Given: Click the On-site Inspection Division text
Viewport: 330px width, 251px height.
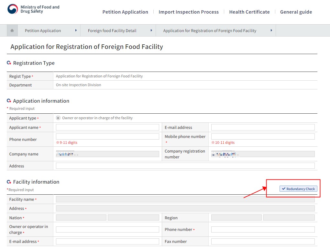Looking at the screenshot, I should point(79,85).
